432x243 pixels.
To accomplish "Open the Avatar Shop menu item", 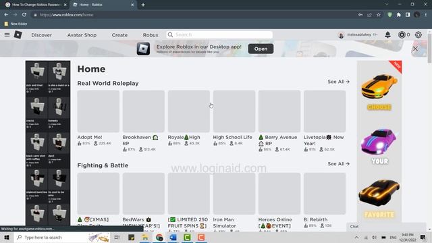I will click(82, 35).
